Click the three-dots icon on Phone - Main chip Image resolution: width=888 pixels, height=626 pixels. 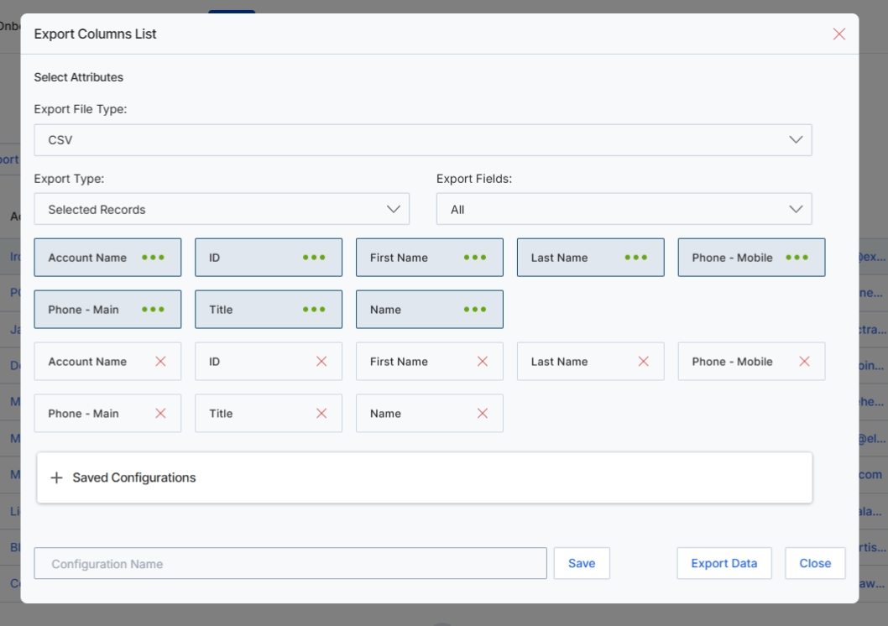pos(153,310)
